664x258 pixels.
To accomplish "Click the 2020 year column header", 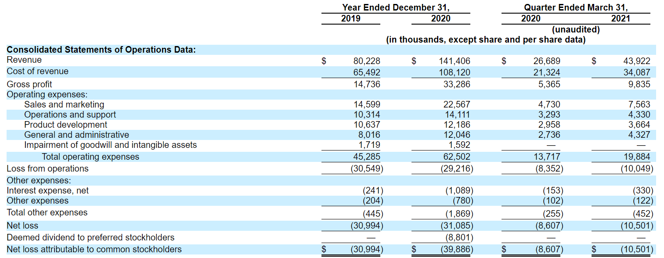I will tap(440, 18).
